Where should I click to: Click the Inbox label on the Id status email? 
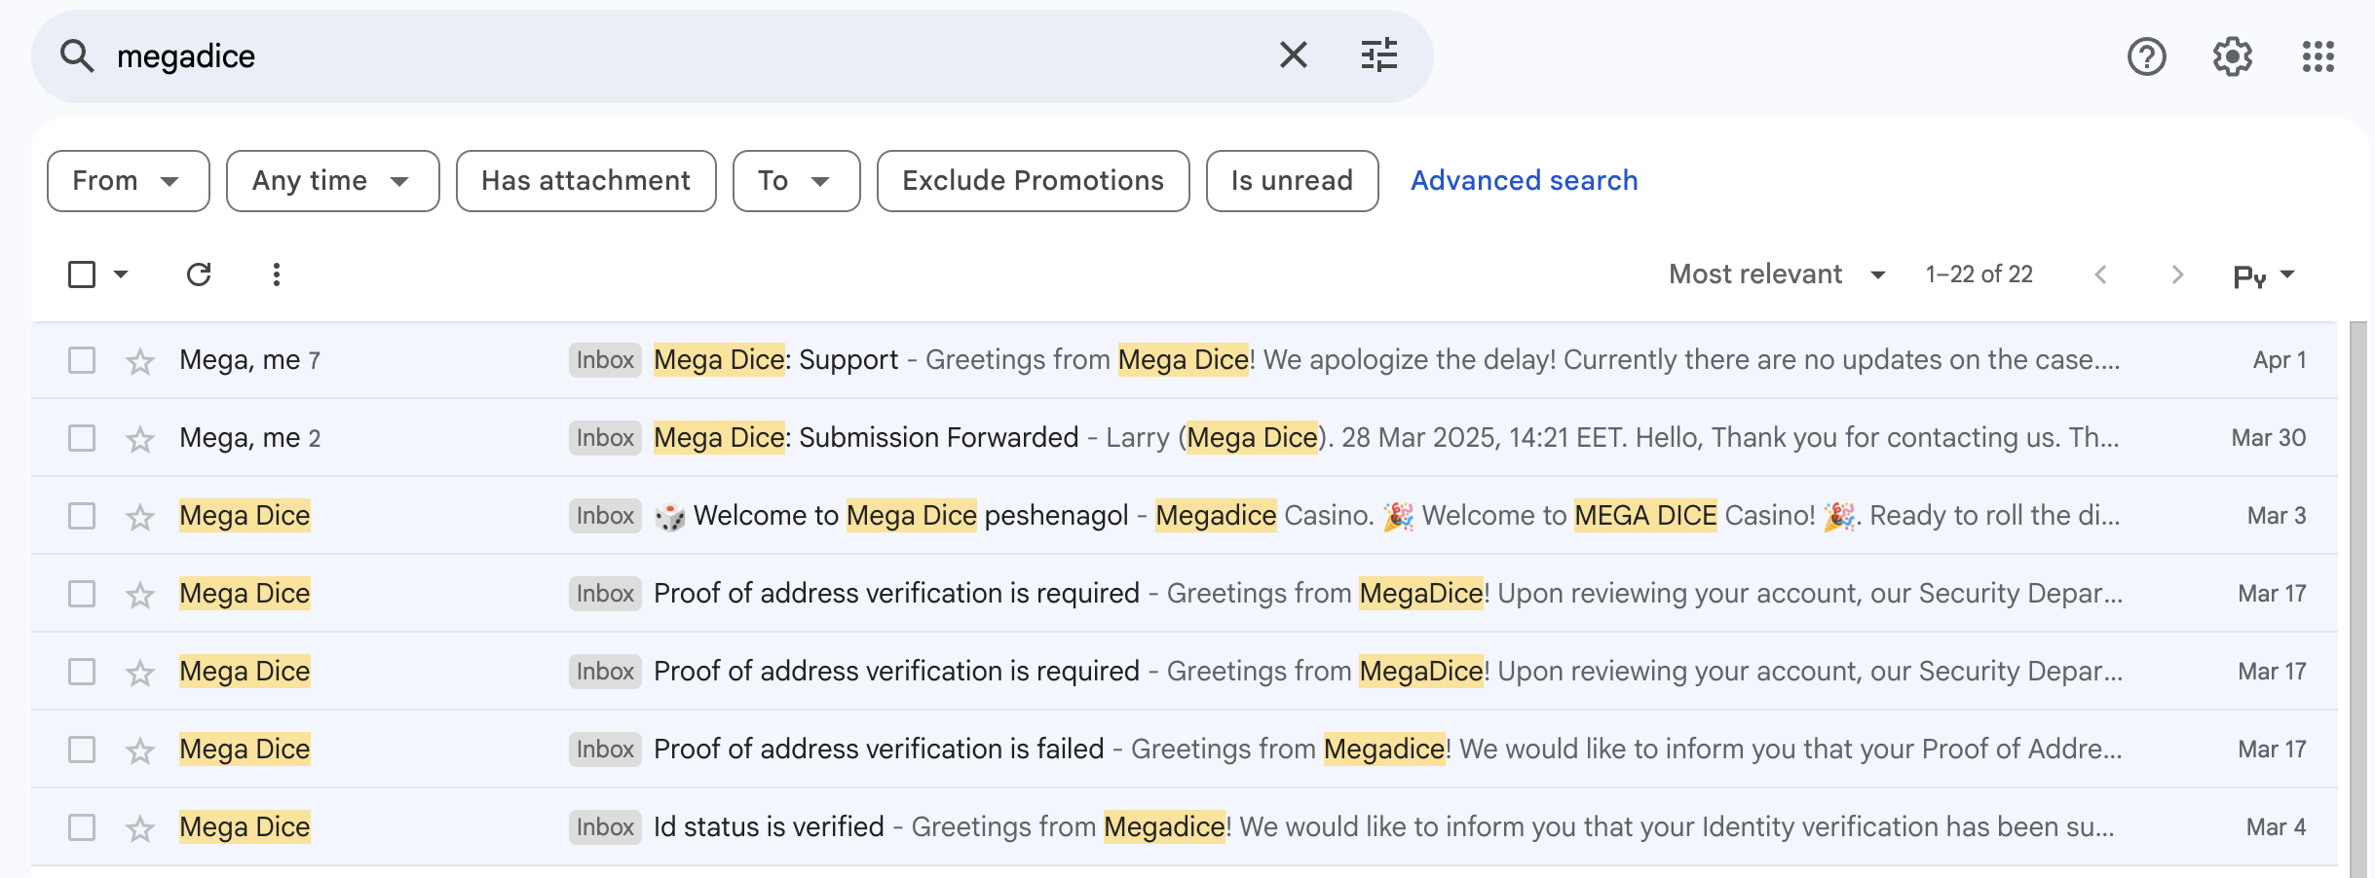(605, 827)
